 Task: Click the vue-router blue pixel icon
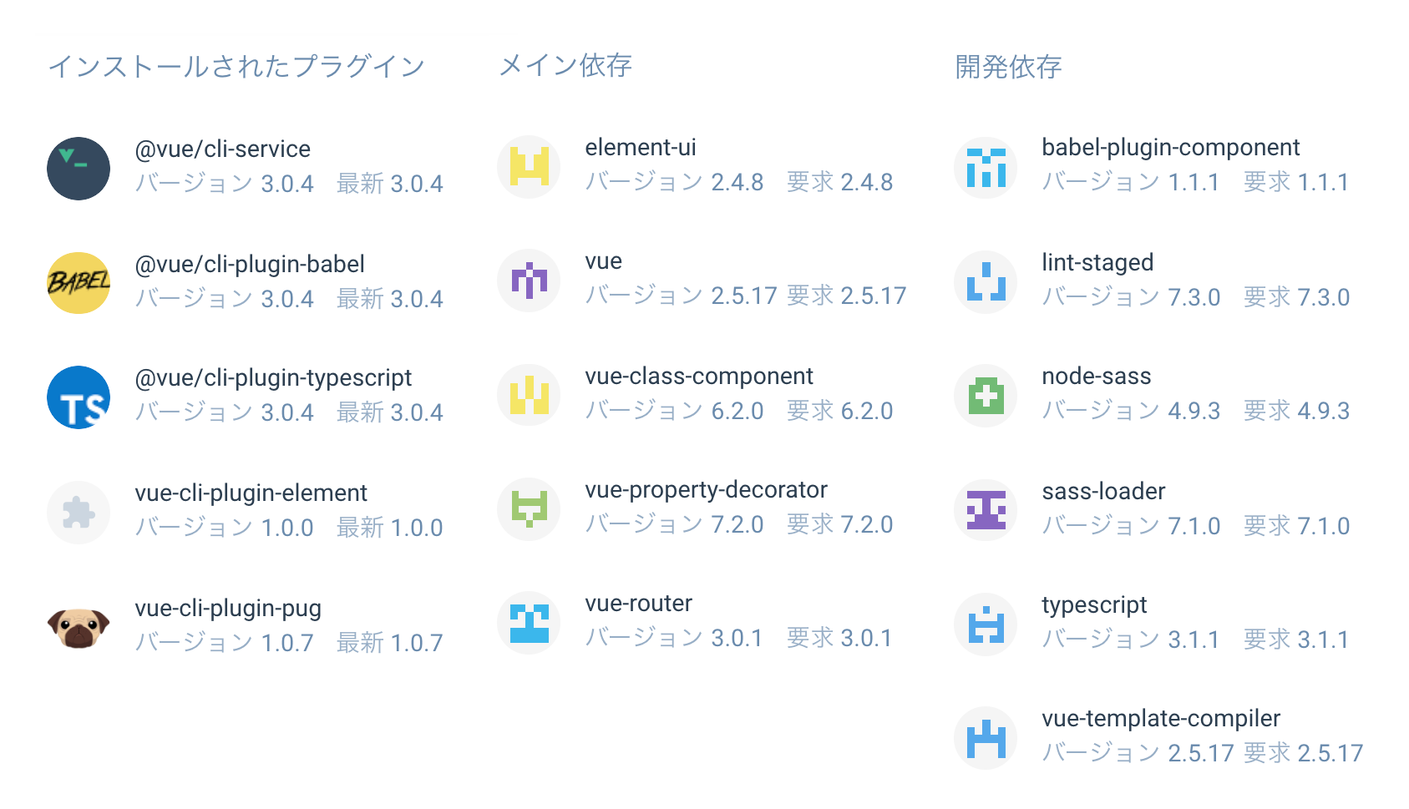pyautogui.click(x=529, y=623)
